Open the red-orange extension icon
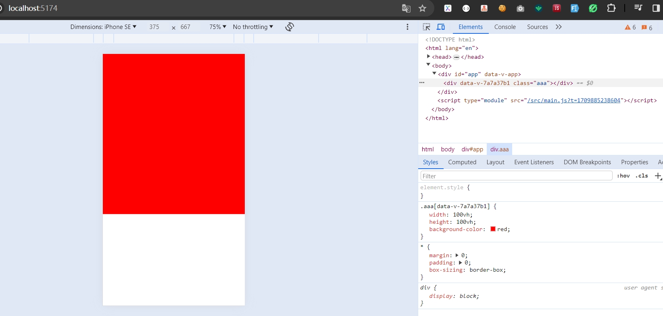The image size is (663, 316). [x=484, y=8]
